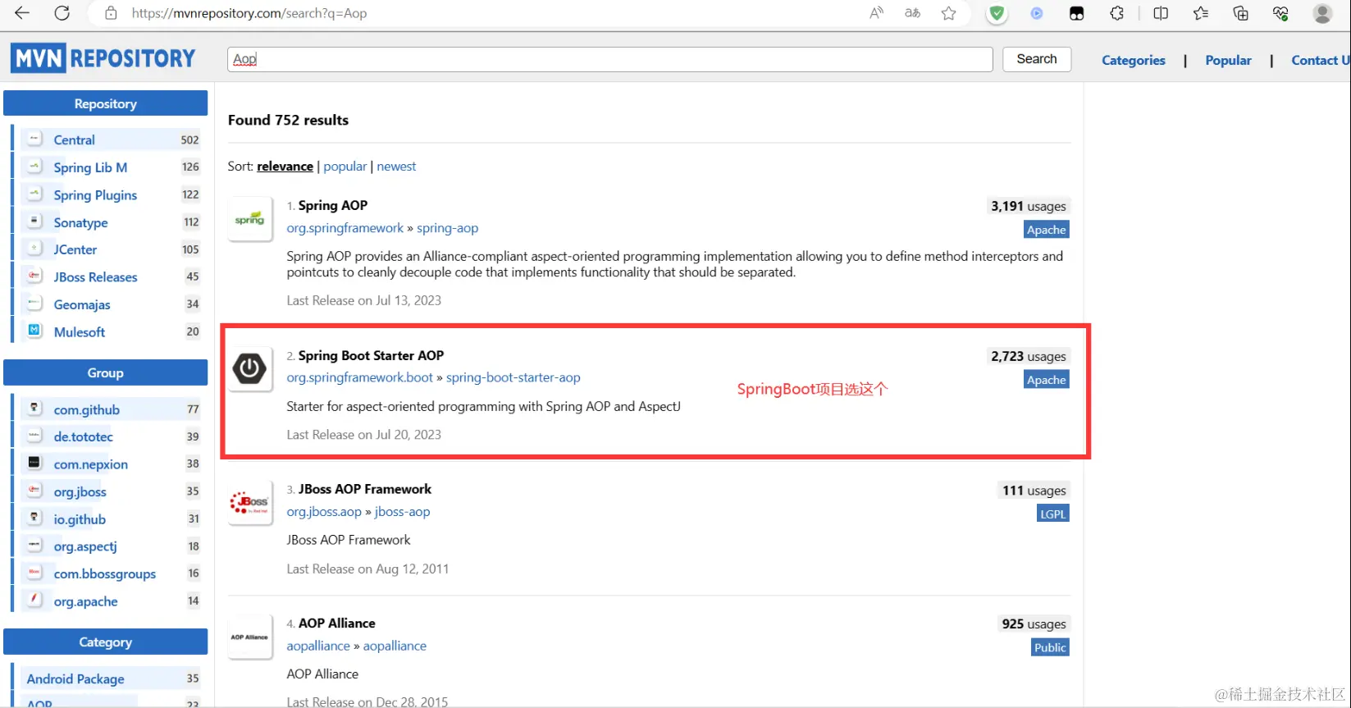The width and height of the screenshot is (1351, 708).
Task: Open the Contact Us menu link
Action: coord(1321,60)
